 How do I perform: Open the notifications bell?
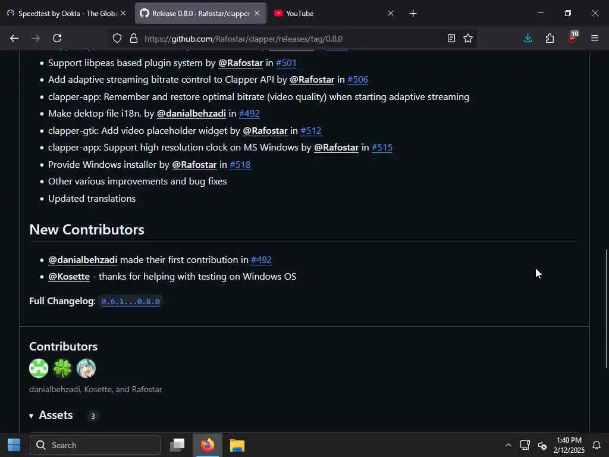pyautogui.click(x=597, y=445)
